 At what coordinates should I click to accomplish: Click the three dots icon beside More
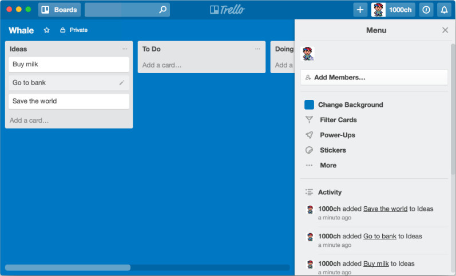[x=309, y=165]
